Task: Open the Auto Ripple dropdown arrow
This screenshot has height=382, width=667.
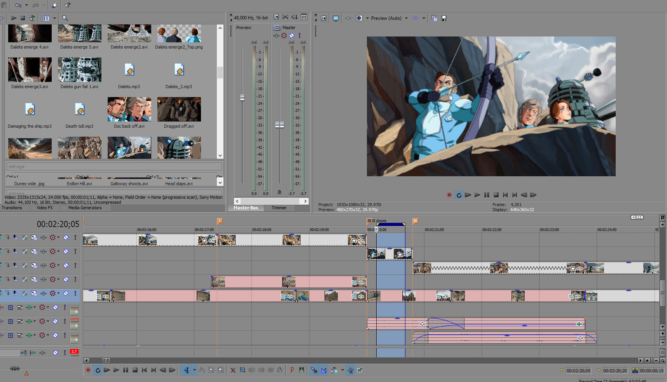Action: click(342, 370)
